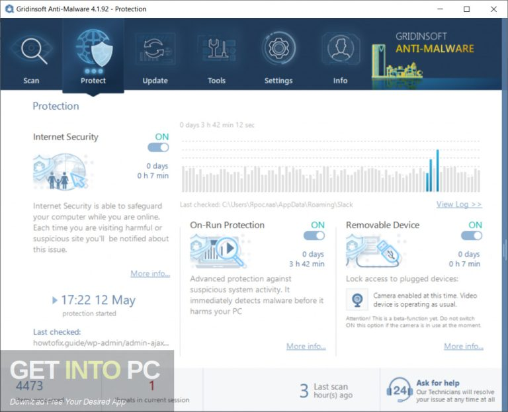Image resolution: width=508 pixels, height=412 pixels.
Task: Open the Tools wrench icon
Action: point(216,48)
